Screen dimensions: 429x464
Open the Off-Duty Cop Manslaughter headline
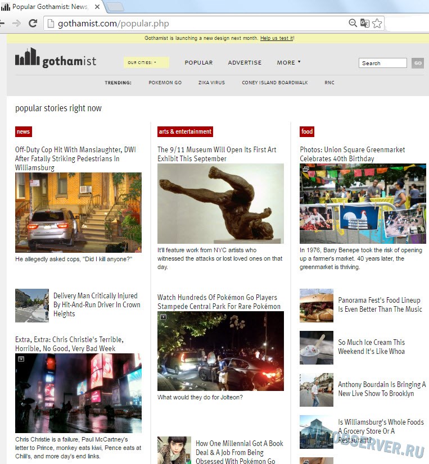coord(75,158)
